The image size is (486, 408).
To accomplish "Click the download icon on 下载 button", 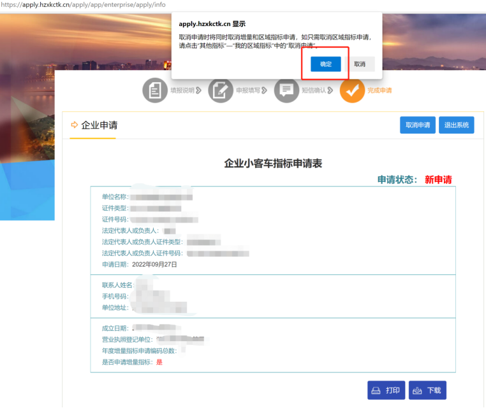I will (417, 390).
